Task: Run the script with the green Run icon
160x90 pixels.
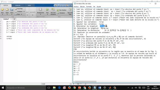Action: point(47,9)
